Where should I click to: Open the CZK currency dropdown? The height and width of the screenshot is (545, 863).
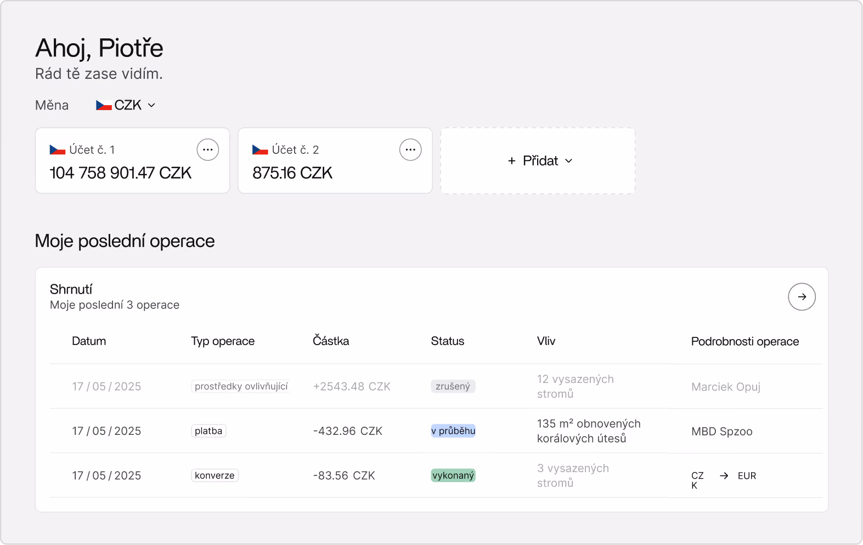tap(126, 105)
